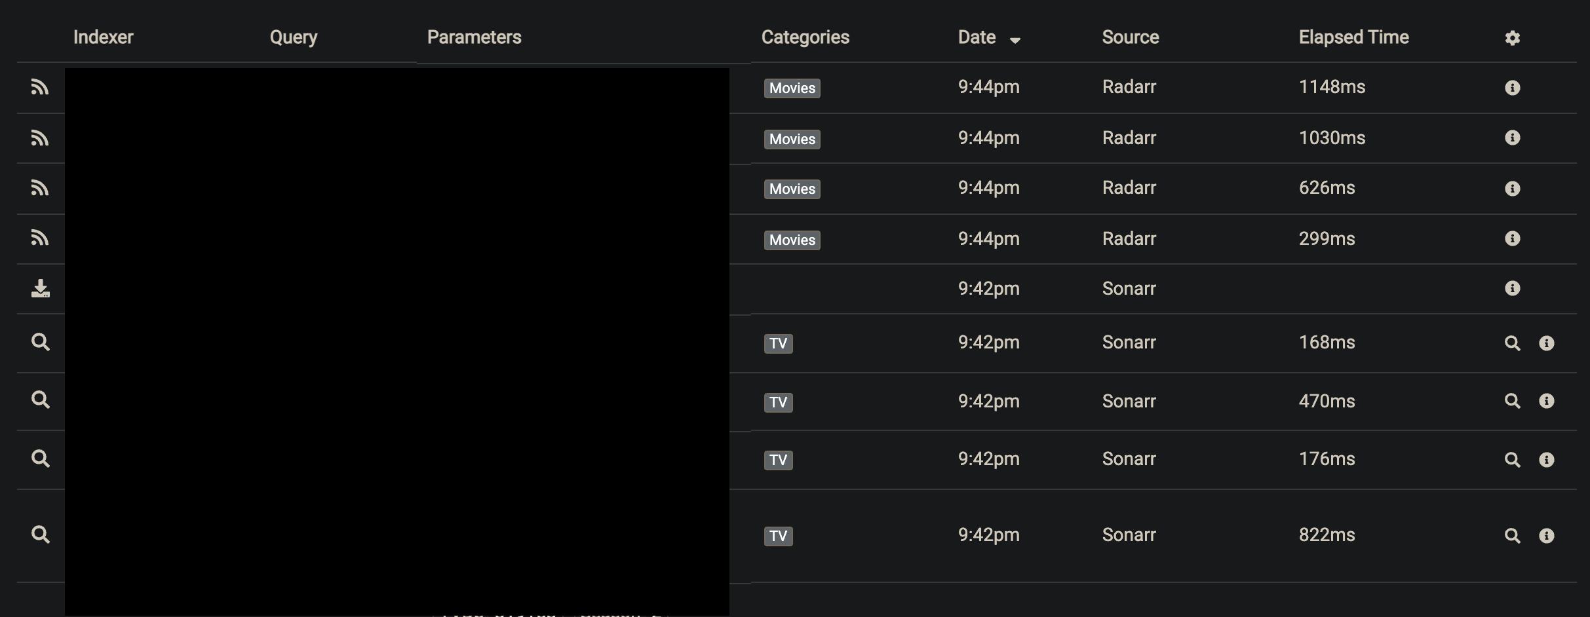
Task: Click the RSS sync icon on the first row
Action: [x=41, y=87]
